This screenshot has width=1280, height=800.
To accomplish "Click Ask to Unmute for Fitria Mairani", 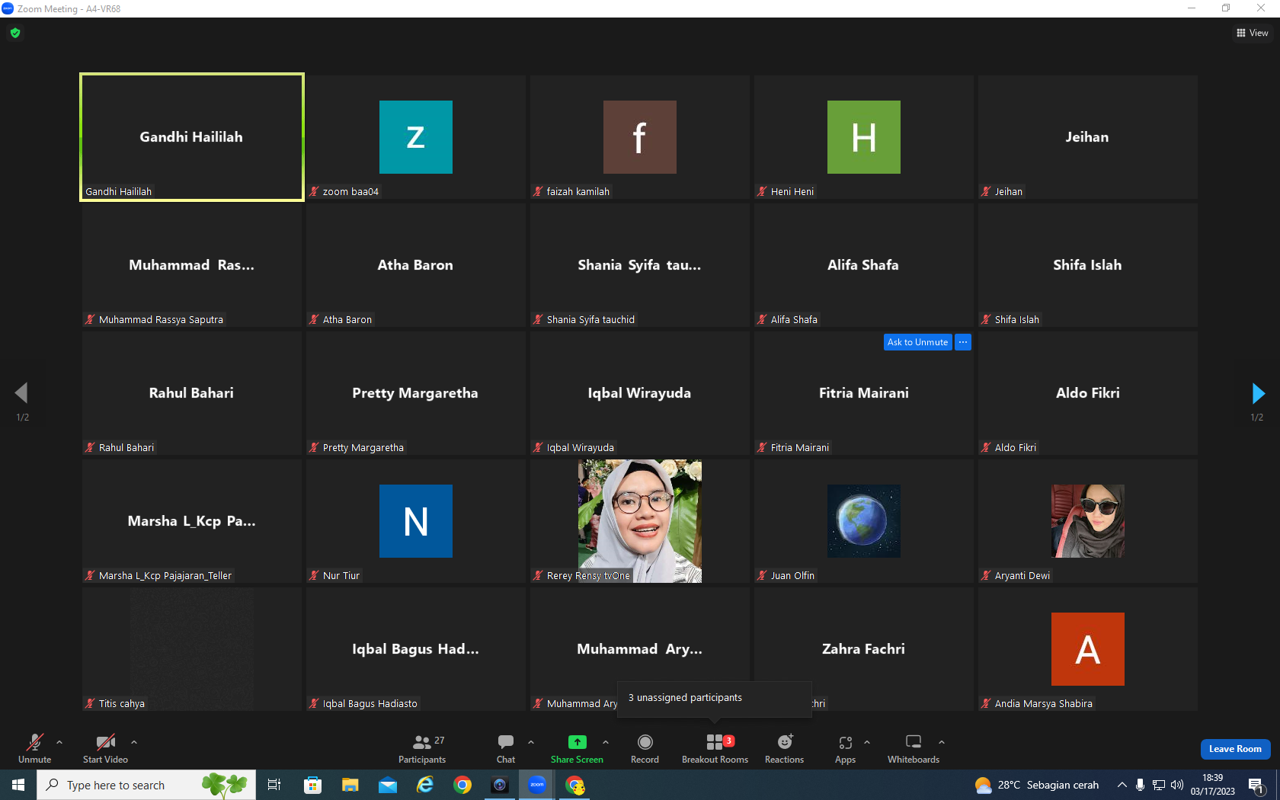I will 917,342.
